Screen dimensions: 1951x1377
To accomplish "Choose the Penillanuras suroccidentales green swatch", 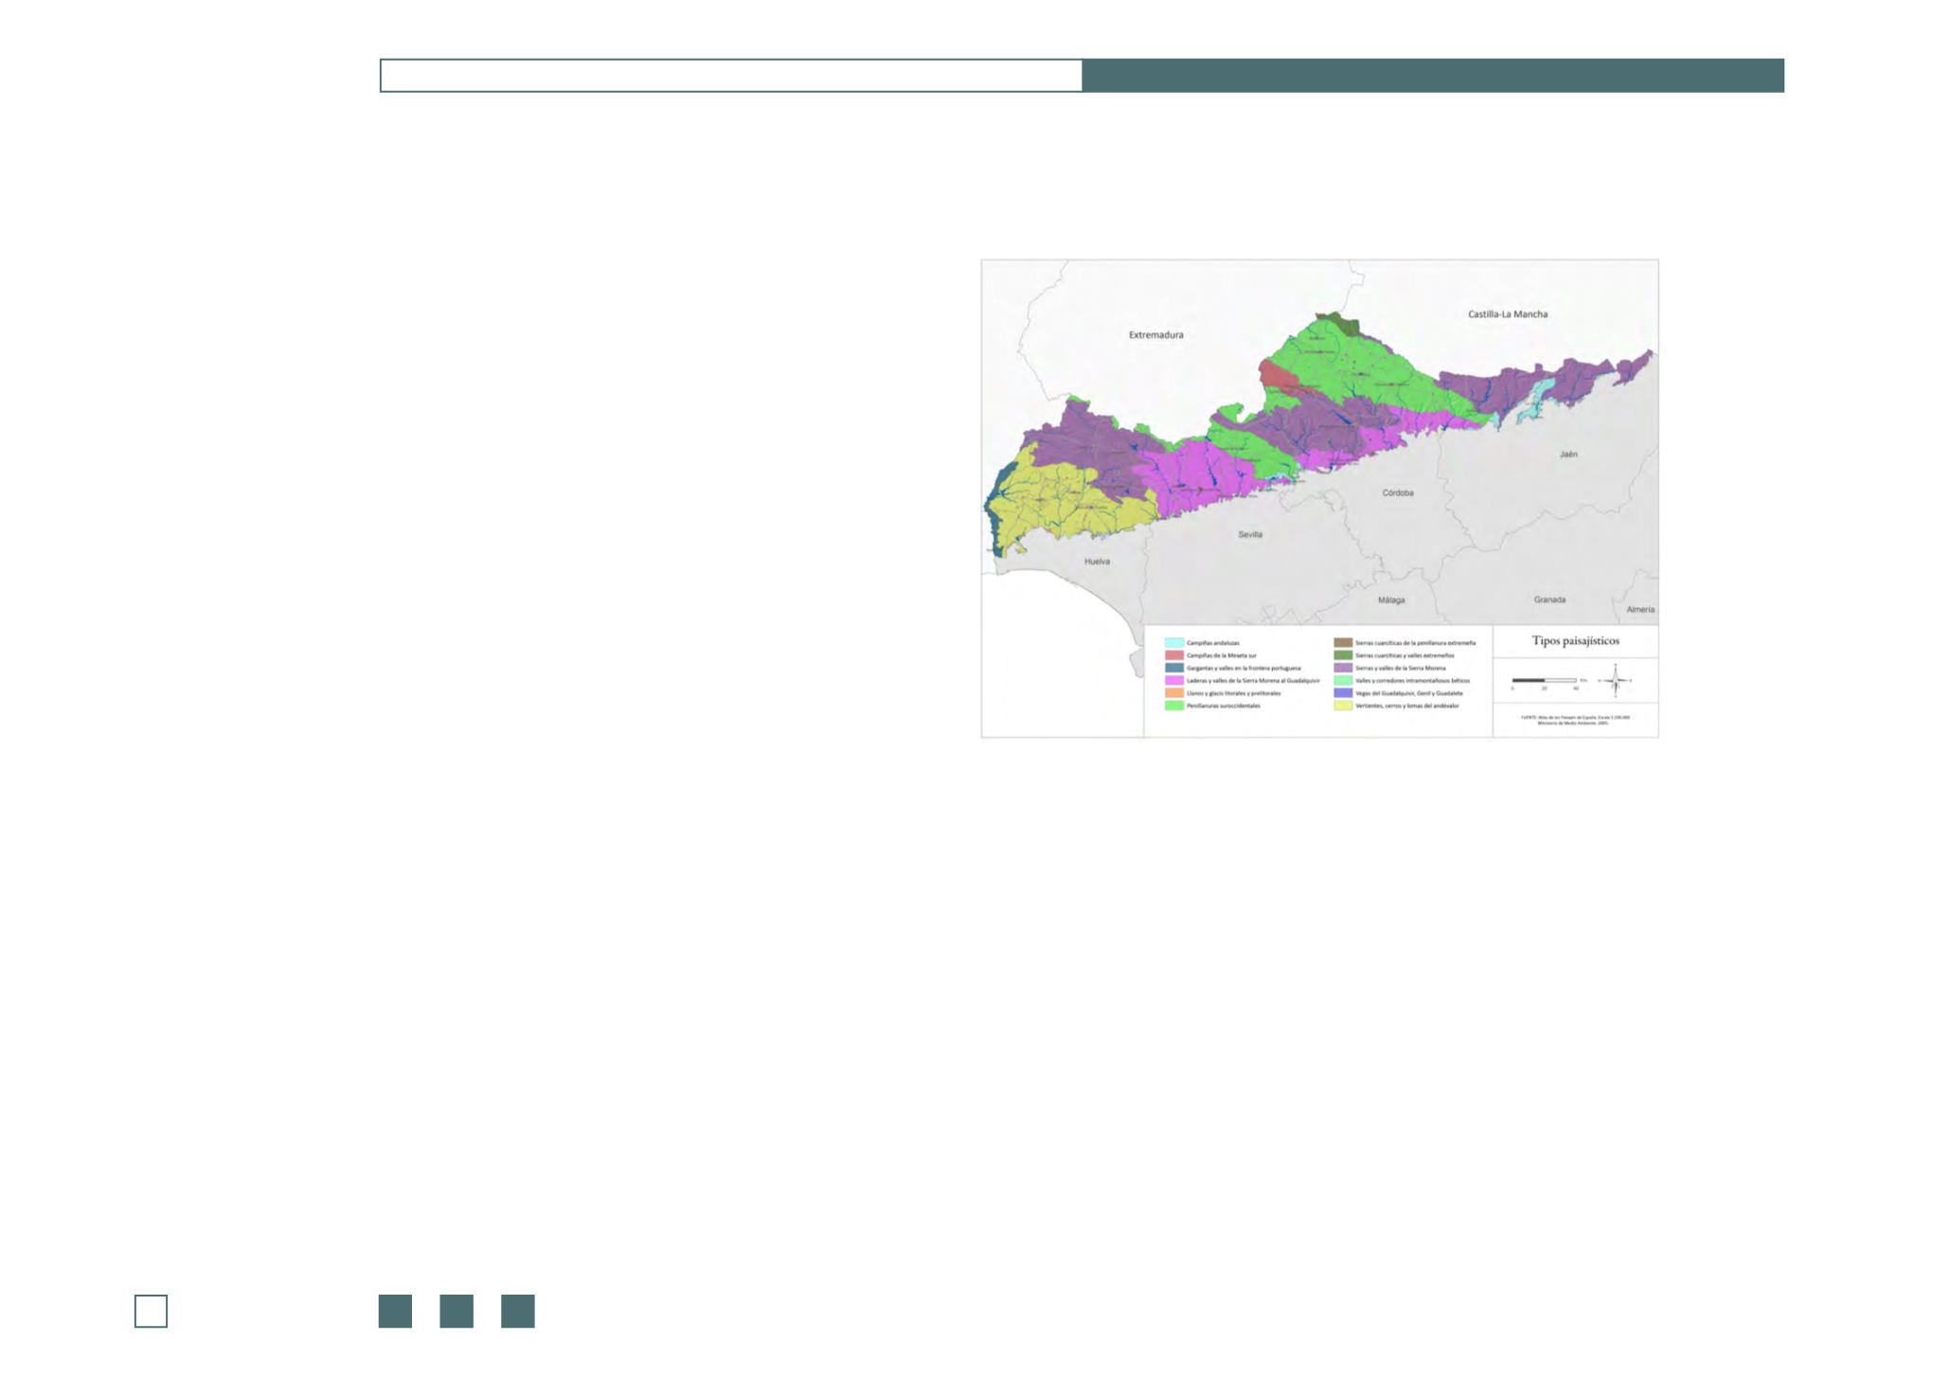I will coord(1173,706).
